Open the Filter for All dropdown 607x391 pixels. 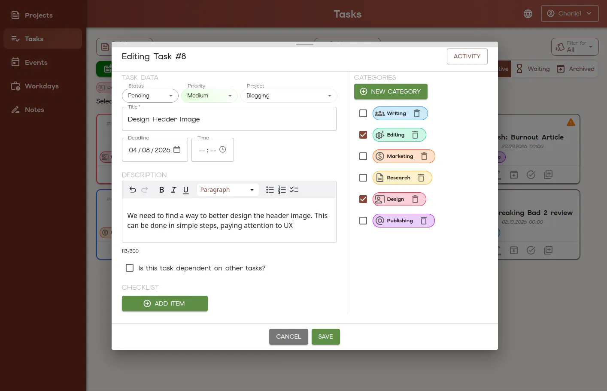[x=575, y=47]
